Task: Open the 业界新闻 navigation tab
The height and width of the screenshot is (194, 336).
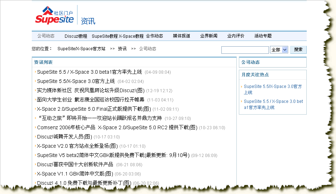Action: (209, 36)
